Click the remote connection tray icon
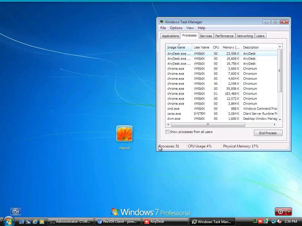 pyautogui.click(x=266, y=221)
